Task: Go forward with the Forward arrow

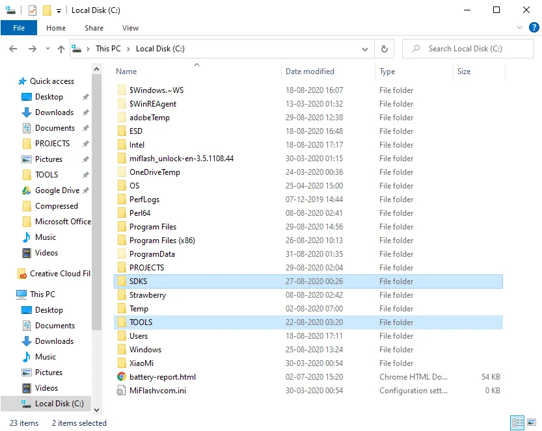Action: pyautogui.click(x=32, y=49)
